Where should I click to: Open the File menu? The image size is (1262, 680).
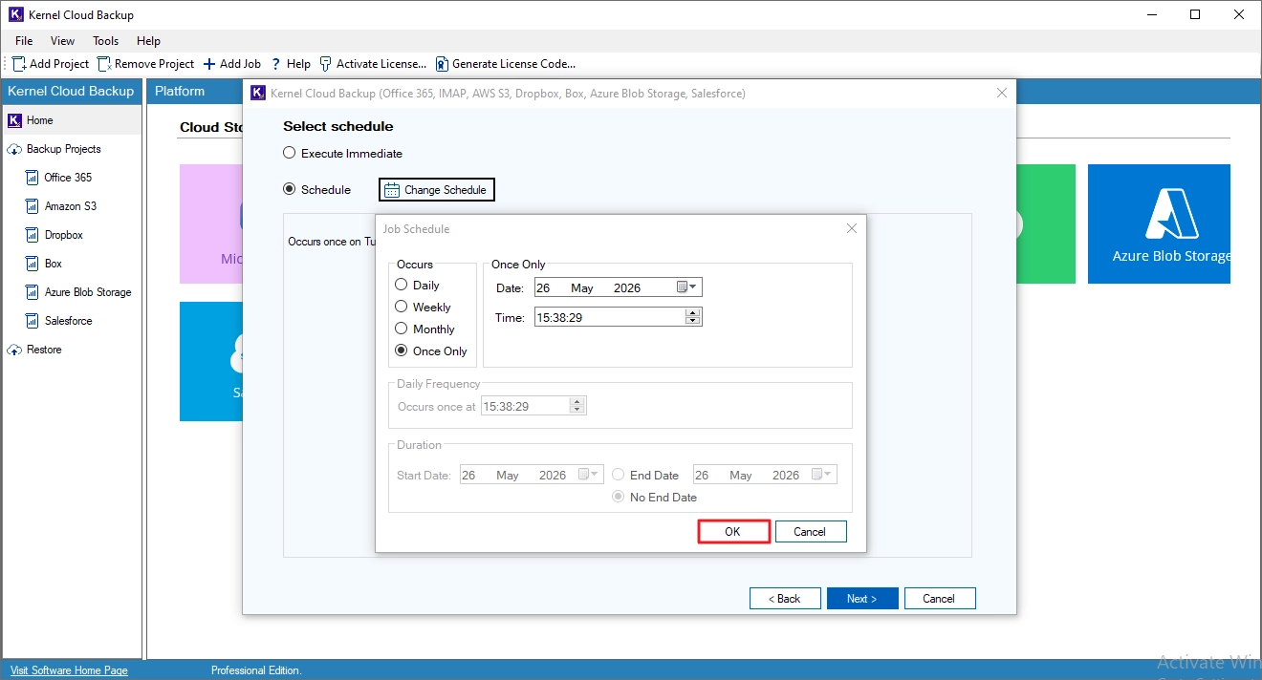click(x=24, y=41)
